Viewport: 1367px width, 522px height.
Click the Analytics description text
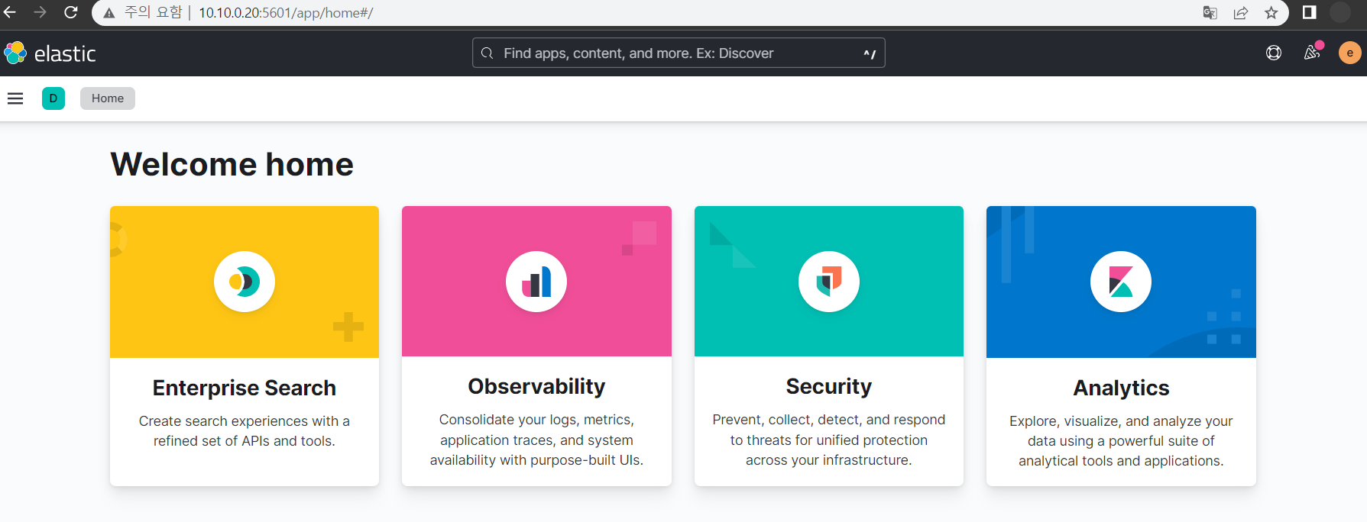1121,441
